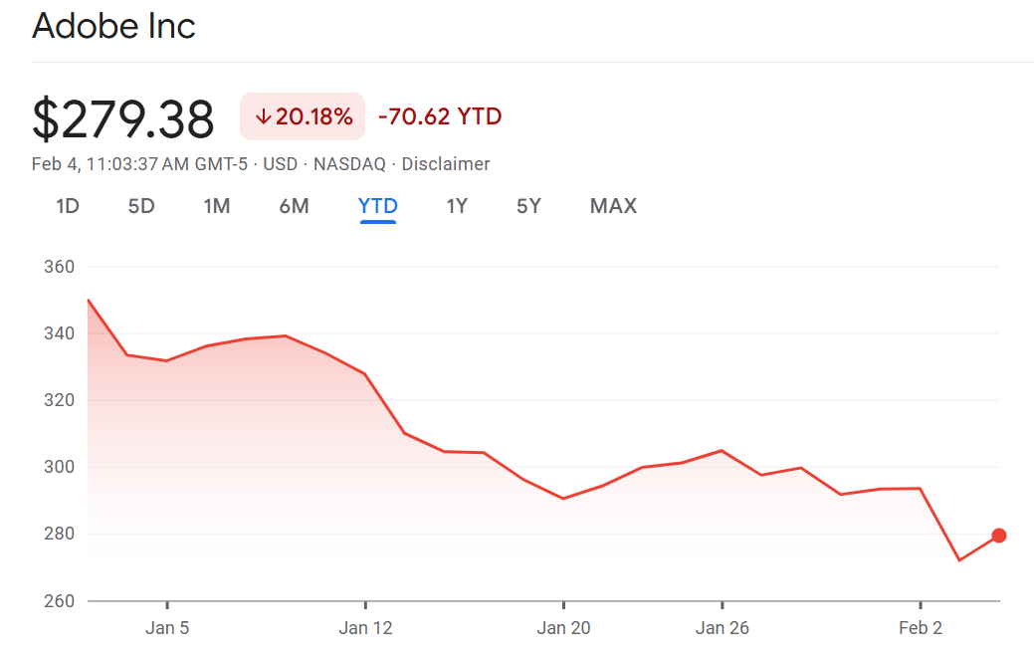Click the $279.38 price value
Viewport: 1034px width, 654px height.
click(x=123, y=119)
